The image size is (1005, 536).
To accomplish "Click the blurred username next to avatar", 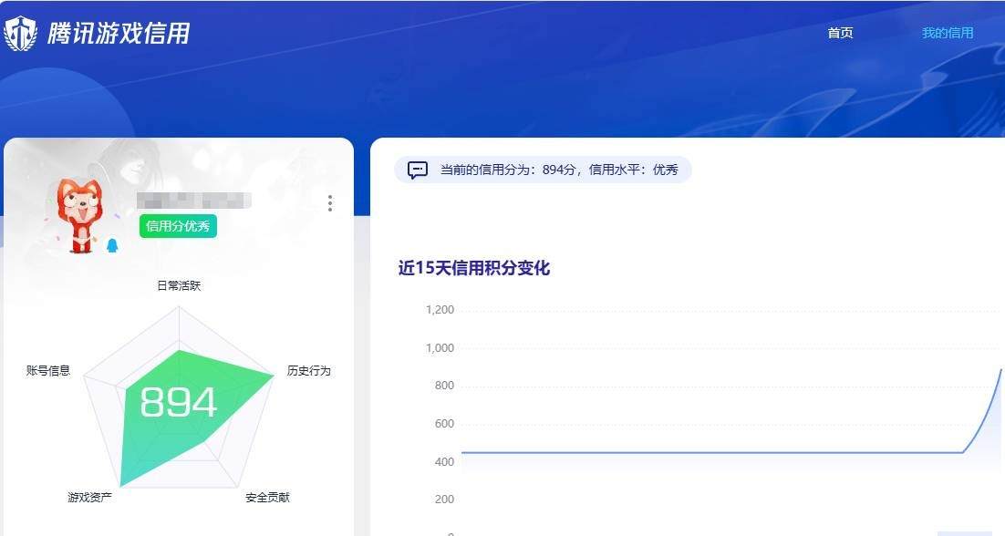I will [x=194, y=201].
